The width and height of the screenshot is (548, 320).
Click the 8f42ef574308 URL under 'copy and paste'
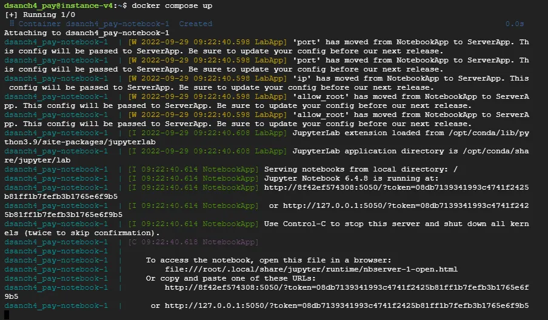click(347, 287)
